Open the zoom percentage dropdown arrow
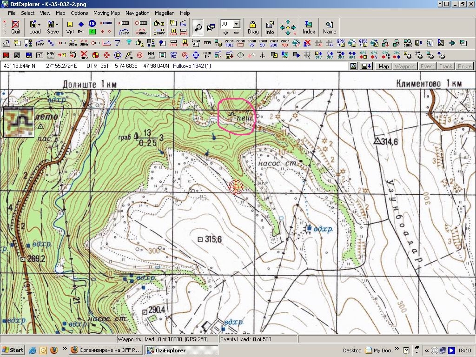 (x=237, y=24)
